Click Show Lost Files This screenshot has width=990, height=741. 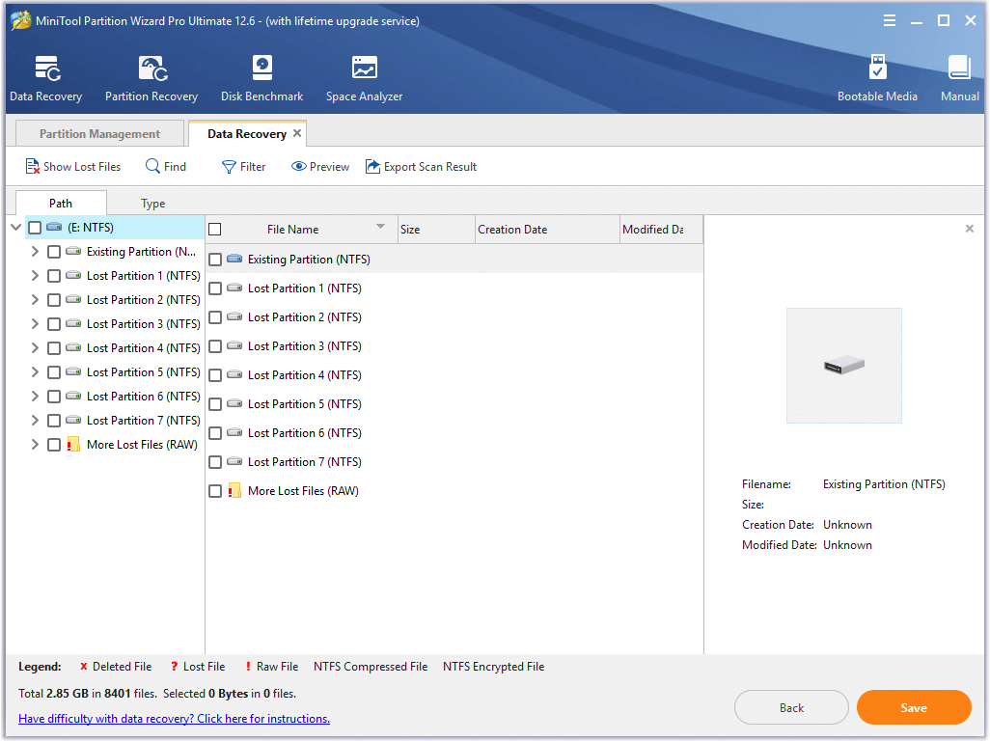72,167
